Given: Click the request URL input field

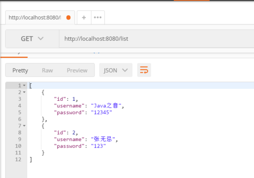Looking at the screenshot, I should click(156, 39).
